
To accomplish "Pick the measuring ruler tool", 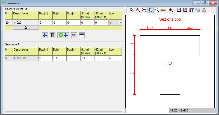I will 163,10.
